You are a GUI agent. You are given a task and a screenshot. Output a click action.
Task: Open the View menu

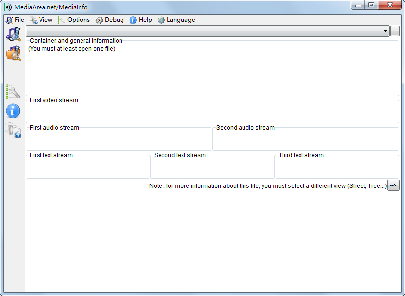point(41,20)
